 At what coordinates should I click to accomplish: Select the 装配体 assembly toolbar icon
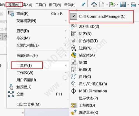point(74,55)
